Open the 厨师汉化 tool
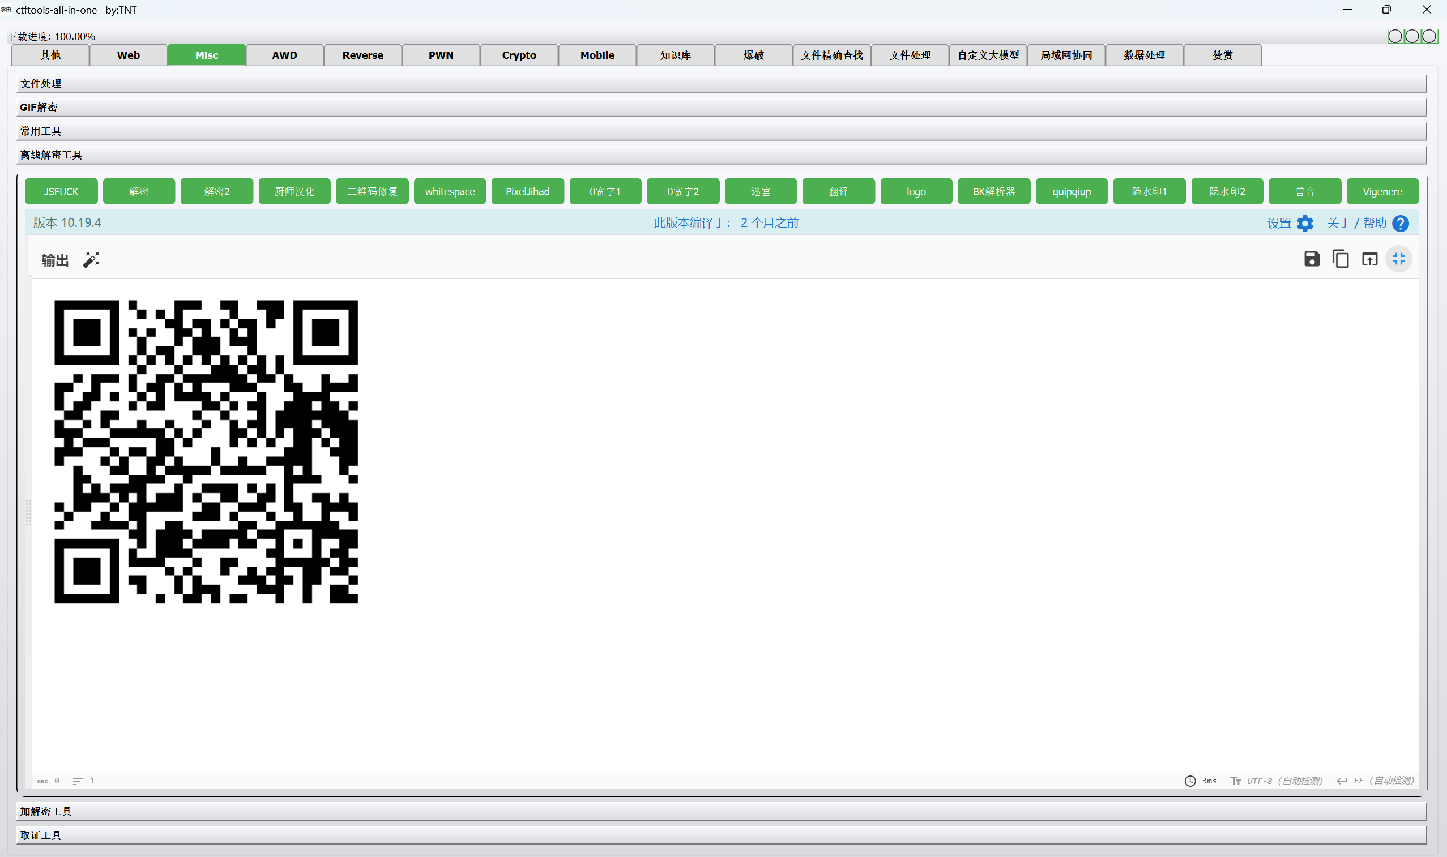1447x857 pixels. tap(294, 191)
